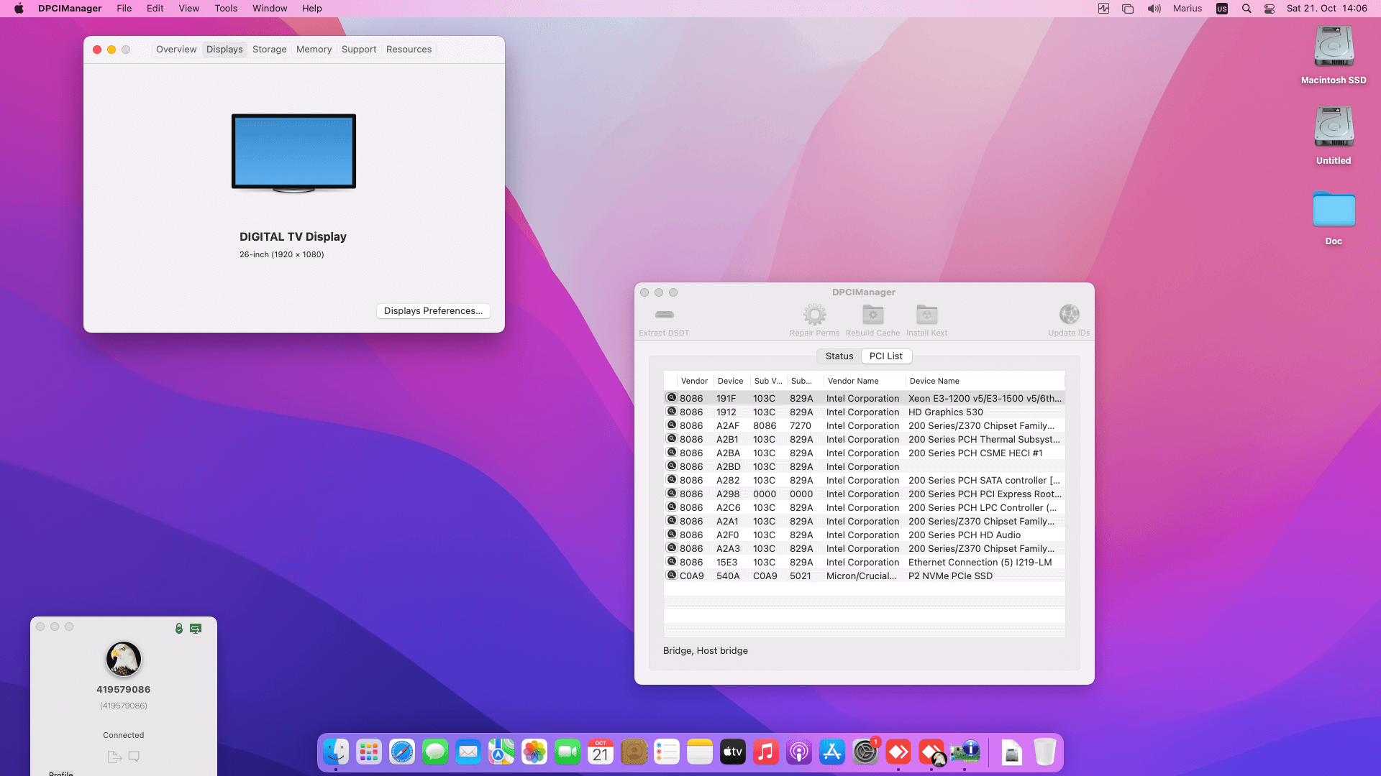Open the Tools menu
Screen dimensions: 1381x776
click(x=225, y=9)
